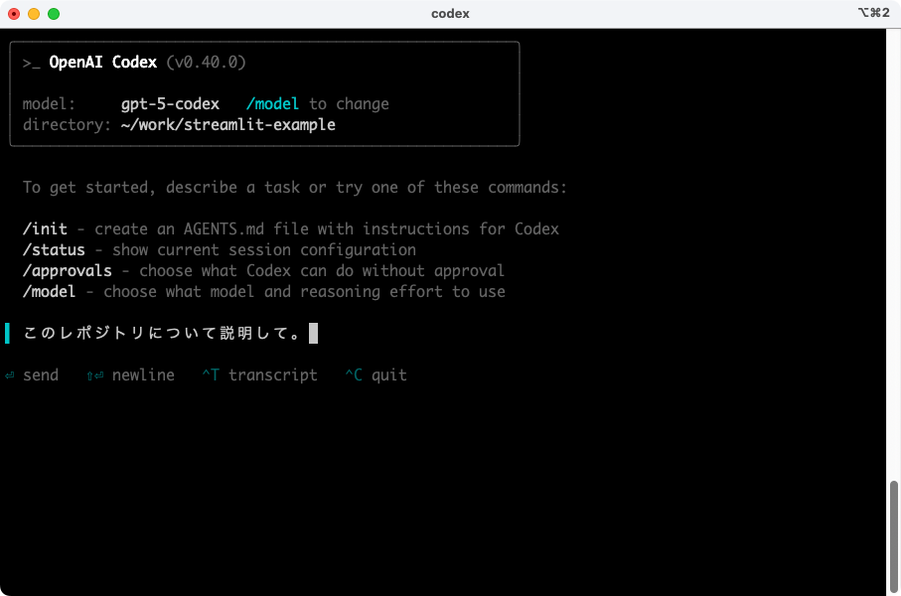The image size is (901, 596).
Task: Click the /init command
Action: (x=45, y=228)
